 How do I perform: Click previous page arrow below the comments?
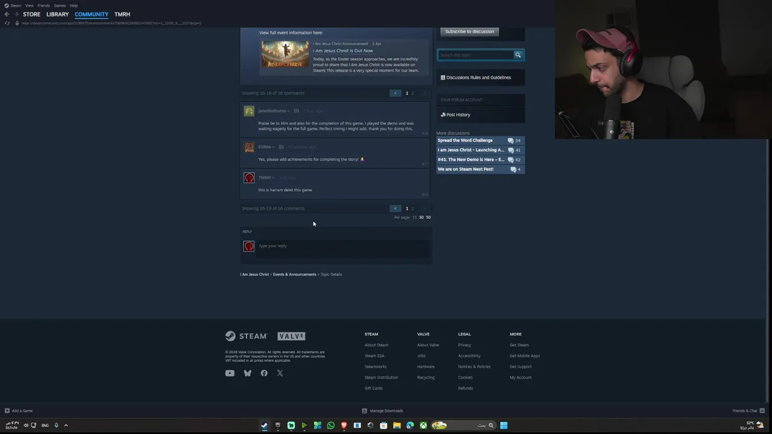(396, 209)
